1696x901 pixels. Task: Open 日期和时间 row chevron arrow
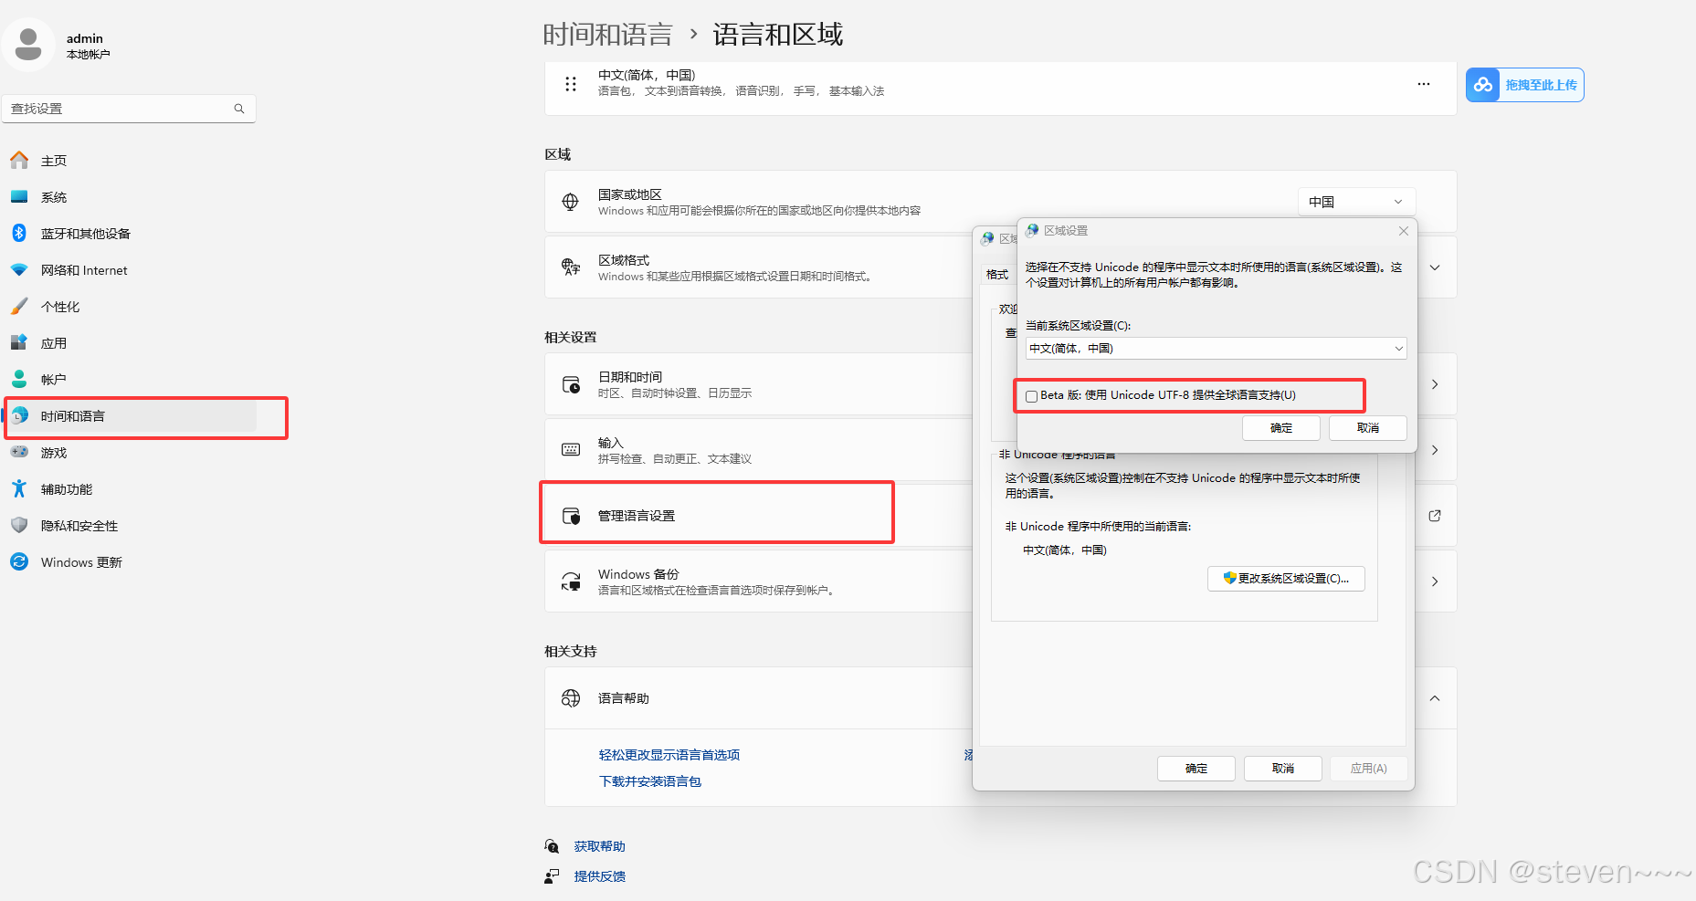point(1435,384)
